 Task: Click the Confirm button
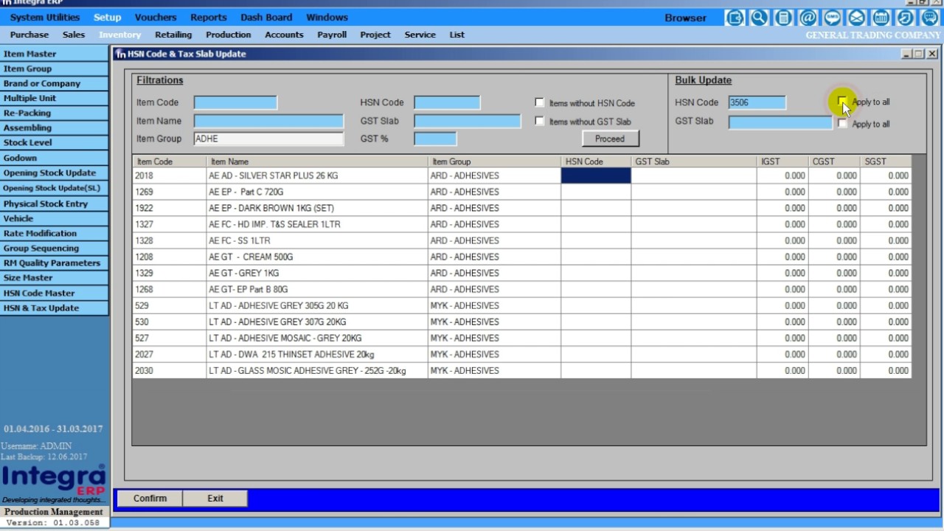[x=150, y=499]
